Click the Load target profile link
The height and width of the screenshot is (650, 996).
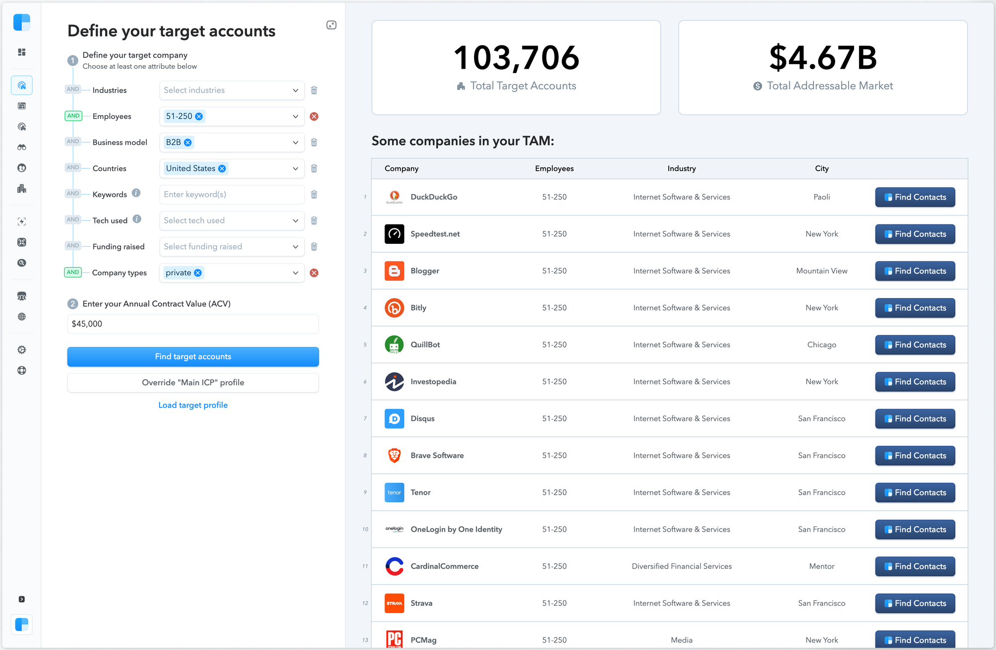coord(193,405)
